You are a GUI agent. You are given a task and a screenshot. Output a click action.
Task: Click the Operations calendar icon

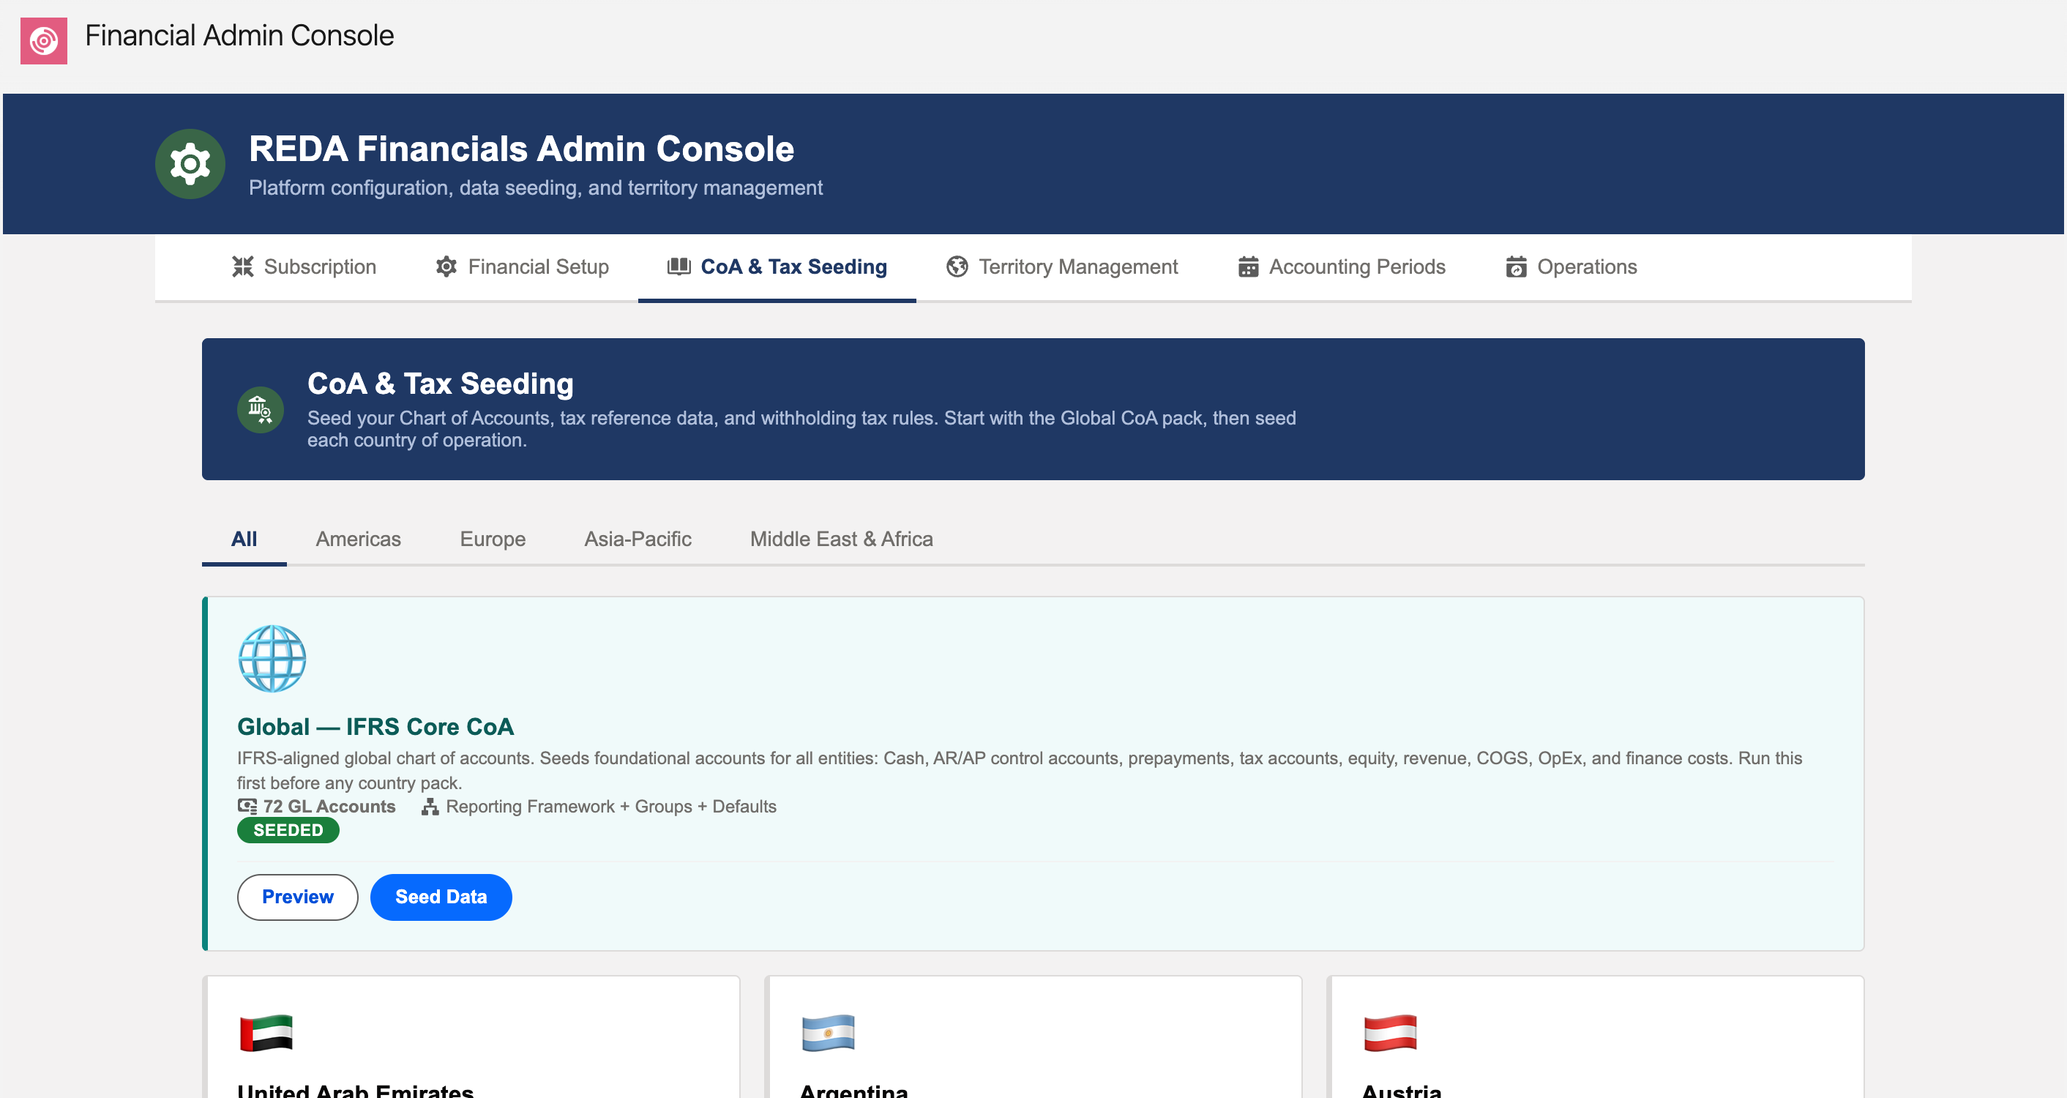[1516, 266]
